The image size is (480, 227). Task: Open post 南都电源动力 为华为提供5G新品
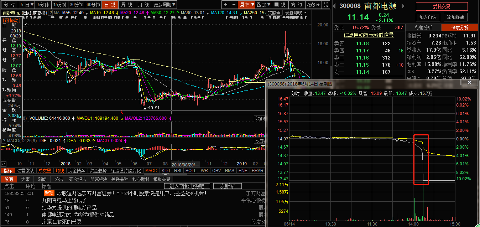pos(78,215)
